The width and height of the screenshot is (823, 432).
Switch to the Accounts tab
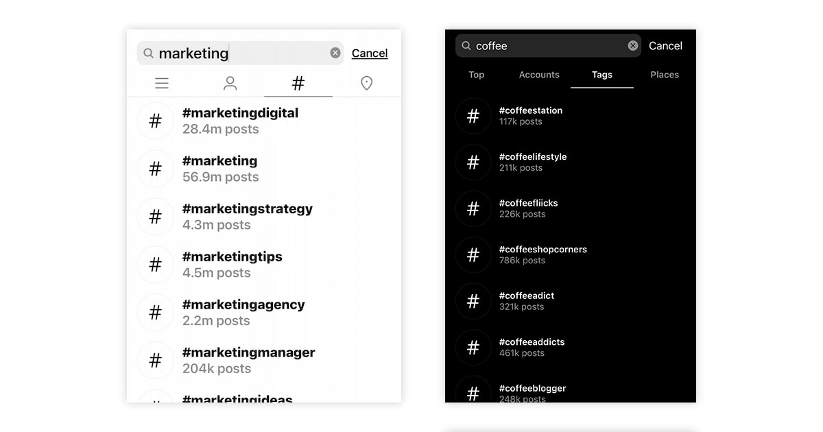539,75
